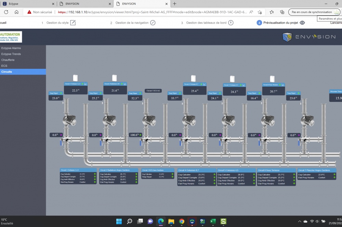Click status dot of Circuit 3 Csg Calculée 55.0°C row
The width and height of the screenshot is (342, 227).
click(x=172, y=174)
